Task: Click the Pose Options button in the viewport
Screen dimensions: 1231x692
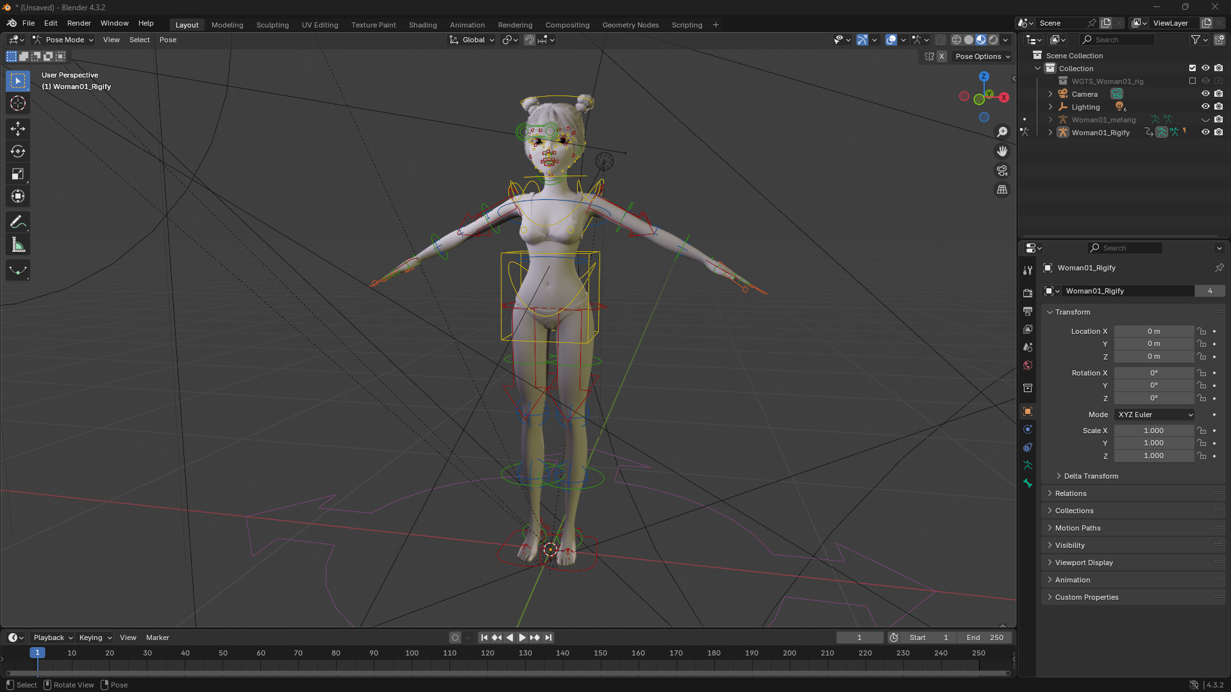Action: (981, 56)
